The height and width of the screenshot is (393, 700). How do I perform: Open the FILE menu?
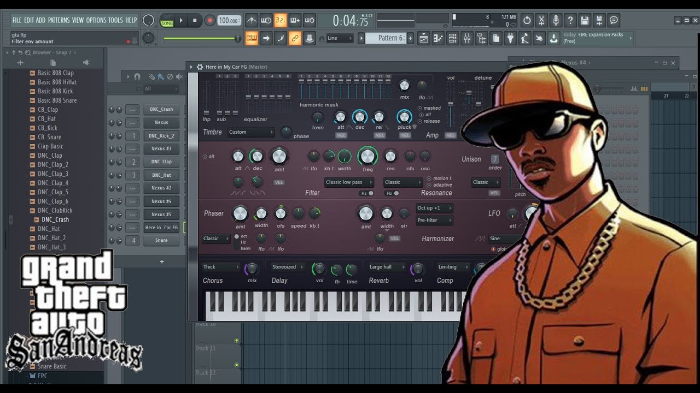17,20
